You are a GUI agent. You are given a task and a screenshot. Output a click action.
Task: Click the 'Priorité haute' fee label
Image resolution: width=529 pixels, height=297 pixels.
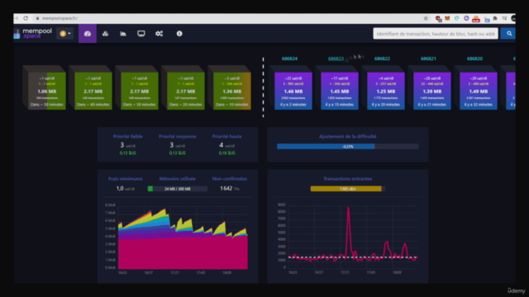click(x=227, y=136)
